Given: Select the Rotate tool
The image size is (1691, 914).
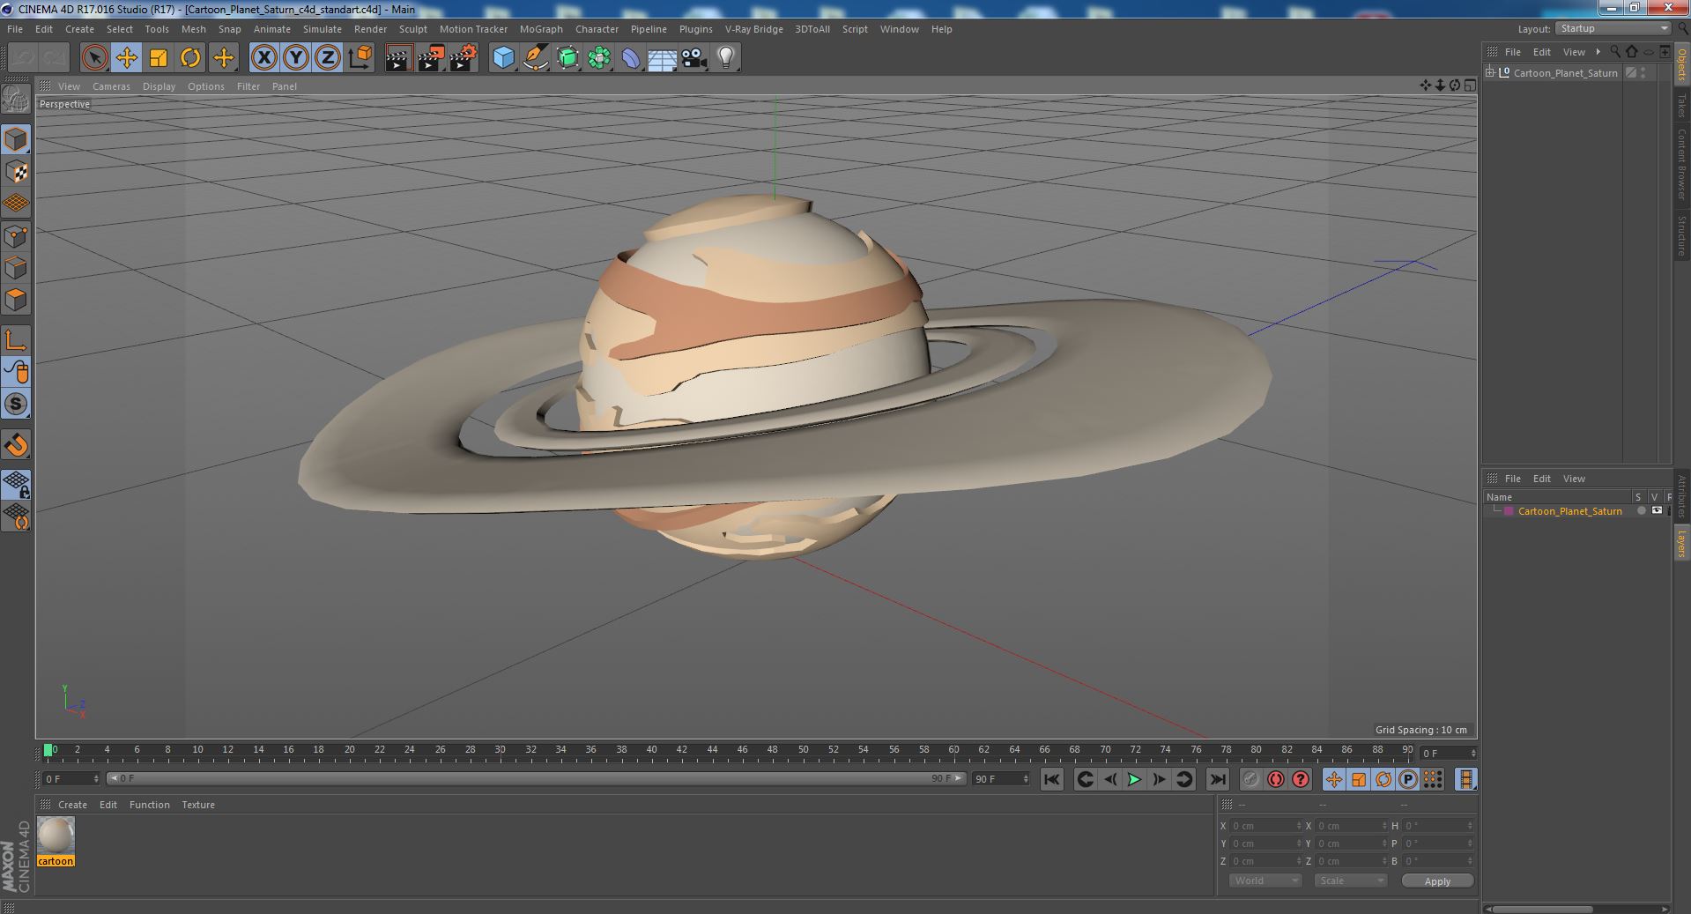Looking at the screenshot, I should (x=190, y=58).
